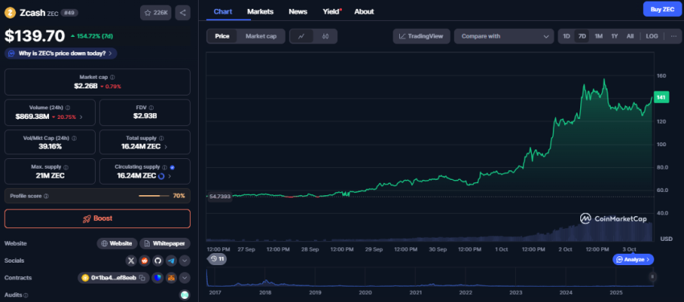
Task: Click the Buy ZEC button
Action: (x=662, y=9)
